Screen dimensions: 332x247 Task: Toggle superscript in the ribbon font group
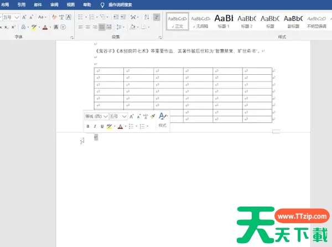click(13, 27)
